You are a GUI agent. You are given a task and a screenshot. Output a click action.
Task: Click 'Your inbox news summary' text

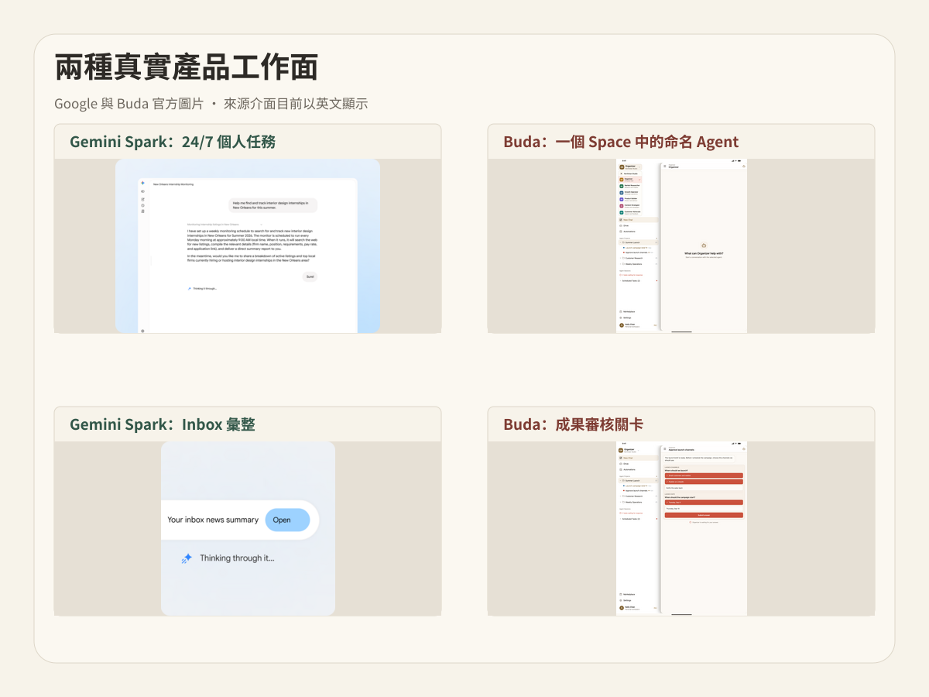[x=213, y=520]
